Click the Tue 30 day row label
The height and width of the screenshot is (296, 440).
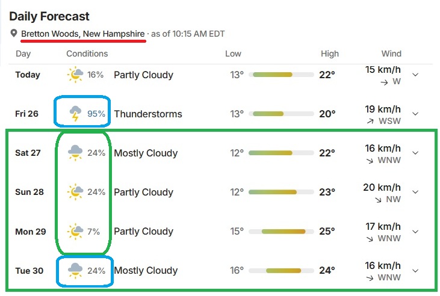(x=29, y=271)
